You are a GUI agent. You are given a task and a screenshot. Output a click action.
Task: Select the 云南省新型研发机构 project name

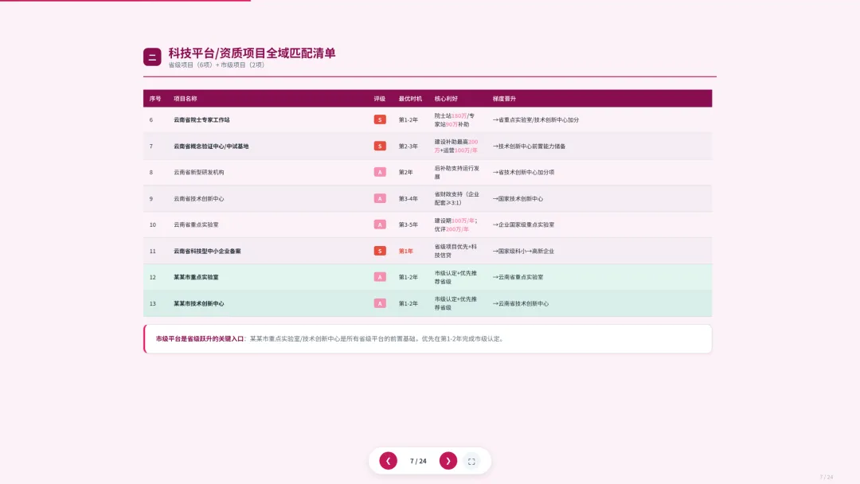click(x=198, y=172)
